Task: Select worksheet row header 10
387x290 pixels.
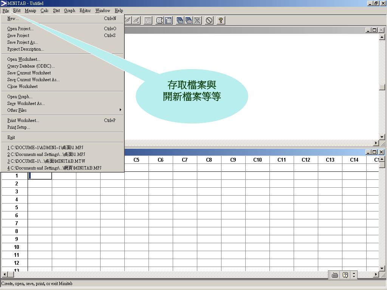Action: [x=15, y=247]
